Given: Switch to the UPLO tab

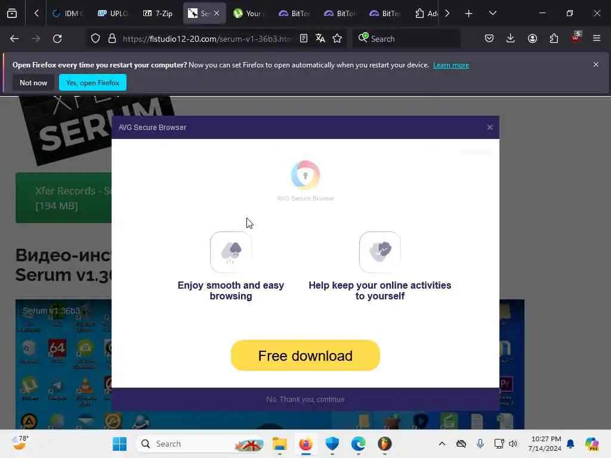Looking at the screenshot, I should pyautogui.click(x=113, y=14).
